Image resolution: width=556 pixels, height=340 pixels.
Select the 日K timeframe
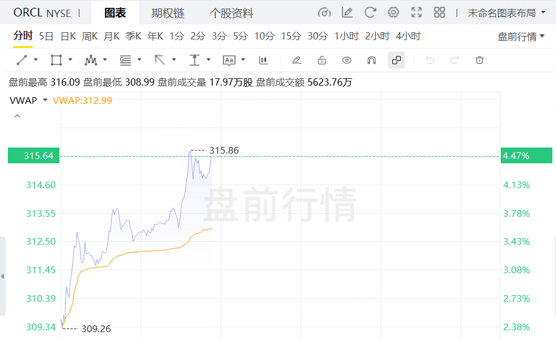pos(68,36)
